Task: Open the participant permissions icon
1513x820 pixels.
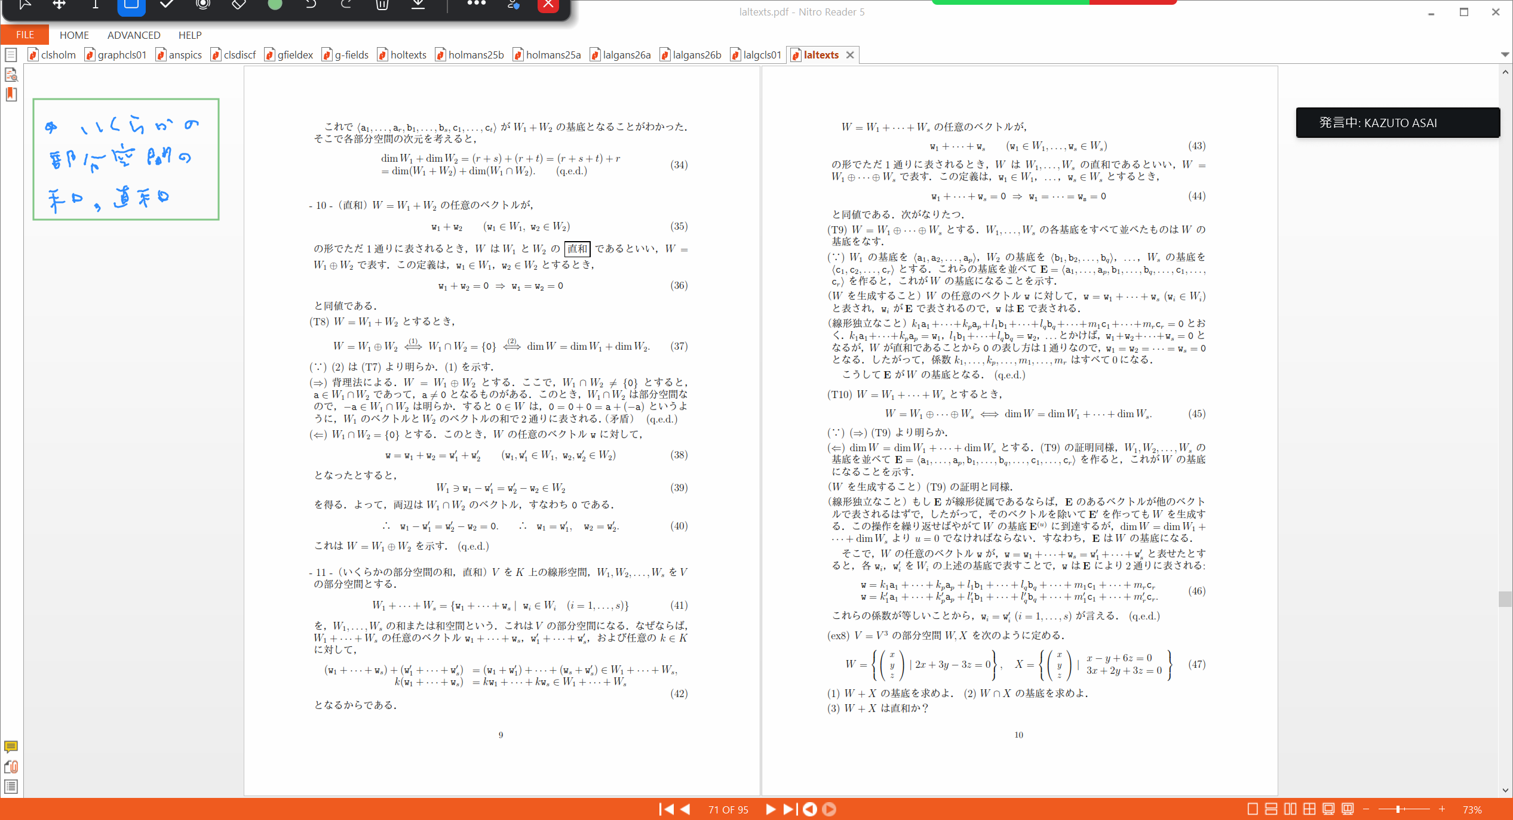Action: point(513,5)
